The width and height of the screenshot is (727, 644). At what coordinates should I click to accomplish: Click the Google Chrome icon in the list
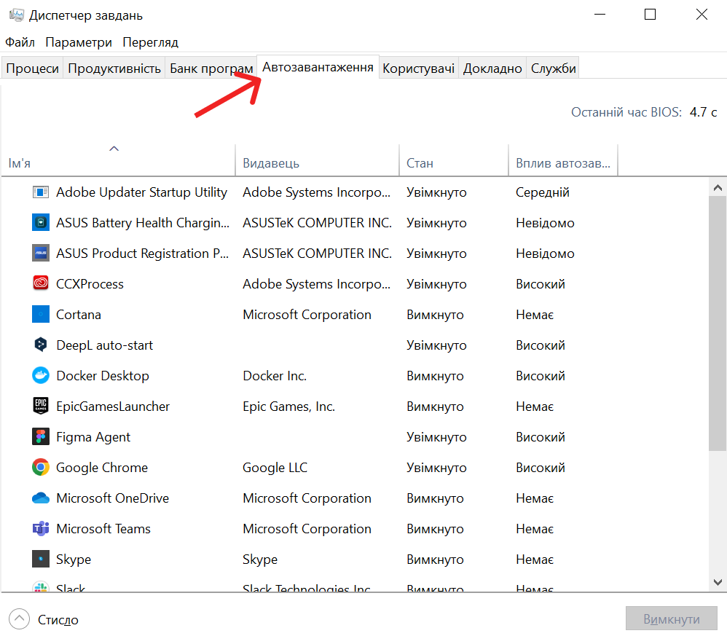41,468
